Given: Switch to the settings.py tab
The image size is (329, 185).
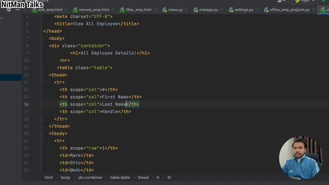Looking at the screenshot, I should click(244, 10).
